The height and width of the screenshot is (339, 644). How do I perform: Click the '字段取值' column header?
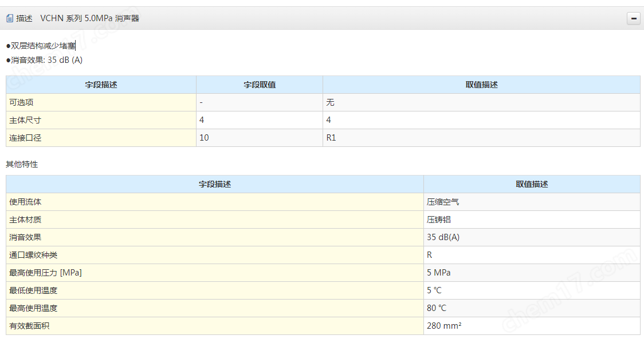260,85
